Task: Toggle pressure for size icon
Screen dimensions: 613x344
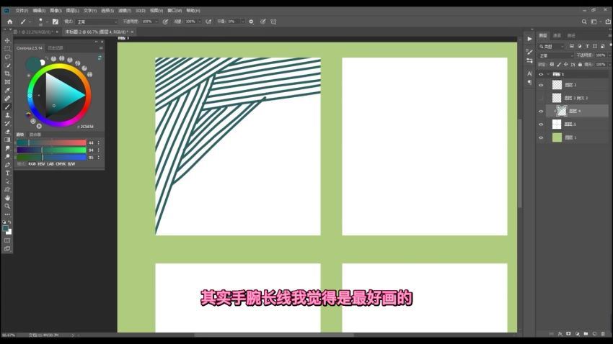Action: click(x=263, y=22)
